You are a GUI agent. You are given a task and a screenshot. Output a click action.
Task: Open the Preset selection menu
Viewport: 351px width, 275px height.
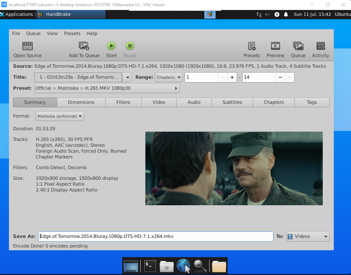(107, 88)
